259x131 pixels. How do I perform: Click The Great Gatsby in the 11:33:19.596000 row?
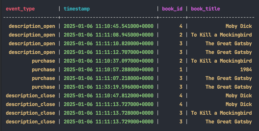[229, 87]
